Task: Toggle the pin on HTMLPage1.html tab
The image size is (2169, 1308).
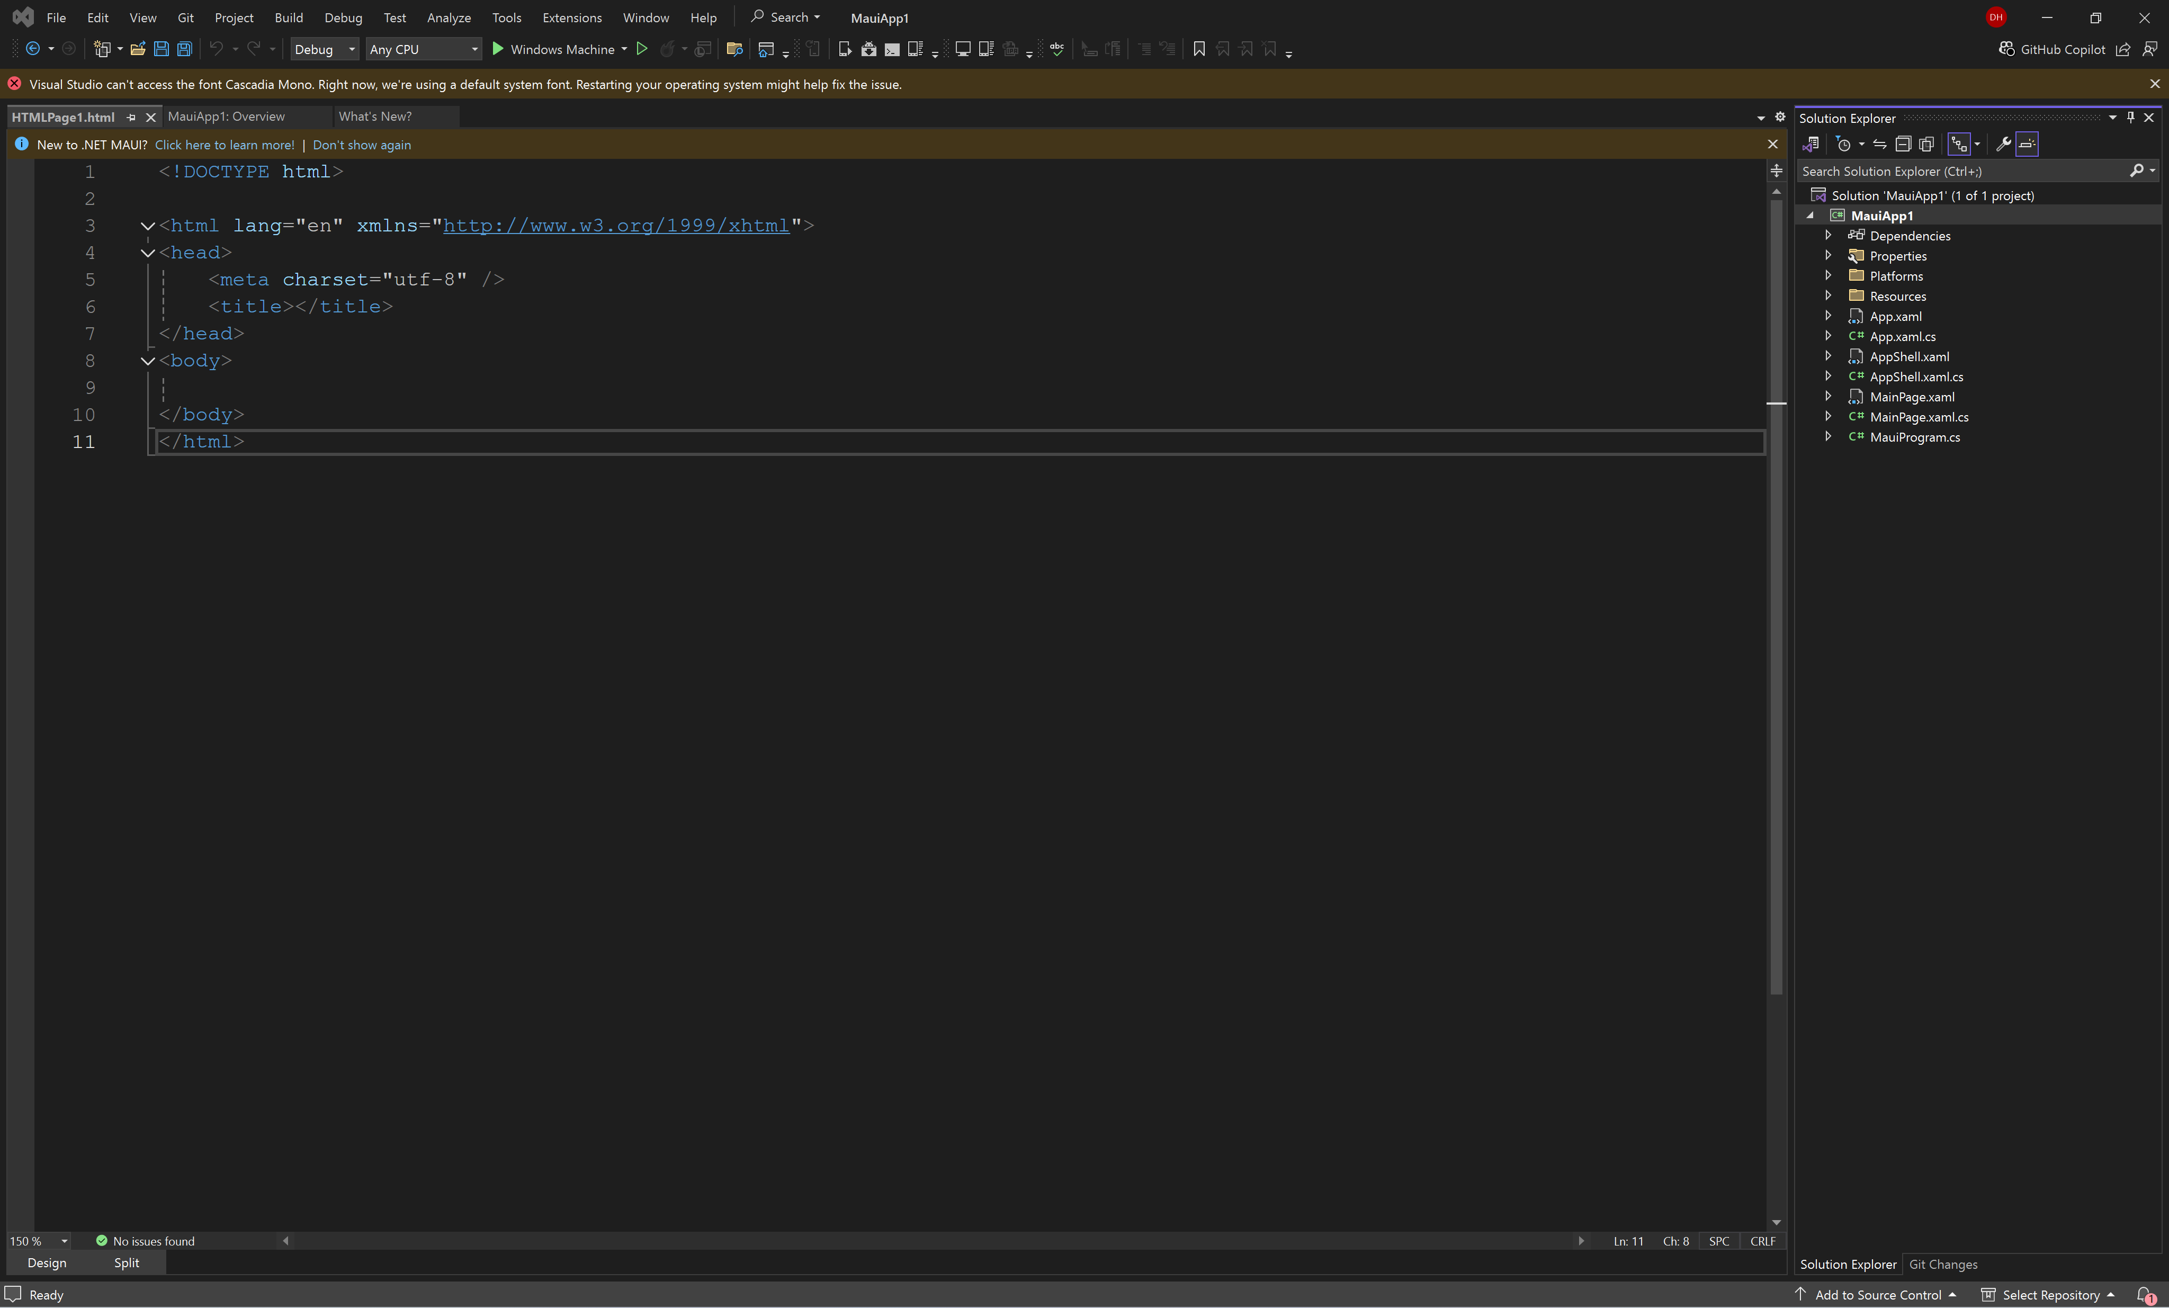Action: click(x=131, y=117)
